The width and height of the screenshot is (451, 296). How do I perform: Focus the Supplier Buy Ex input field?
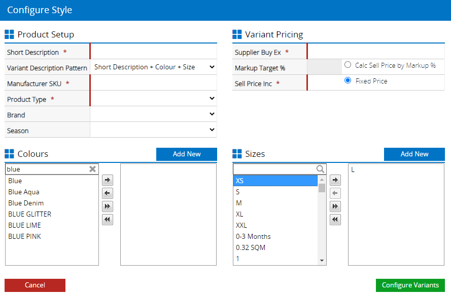pyautogui.click(x=376, y=51)
